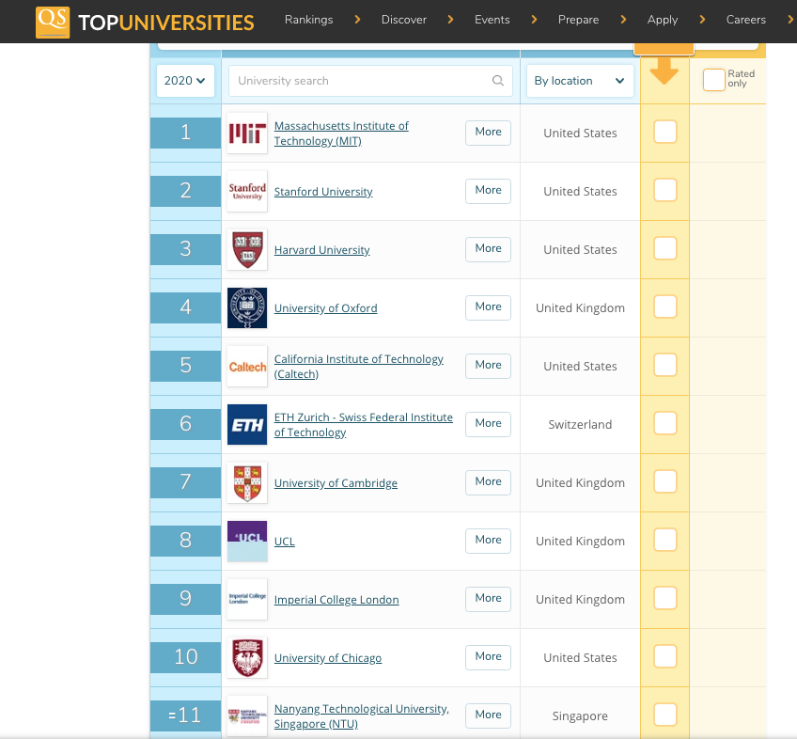
Task: Click the University of Chicago crest
Action: click(247, 657)
